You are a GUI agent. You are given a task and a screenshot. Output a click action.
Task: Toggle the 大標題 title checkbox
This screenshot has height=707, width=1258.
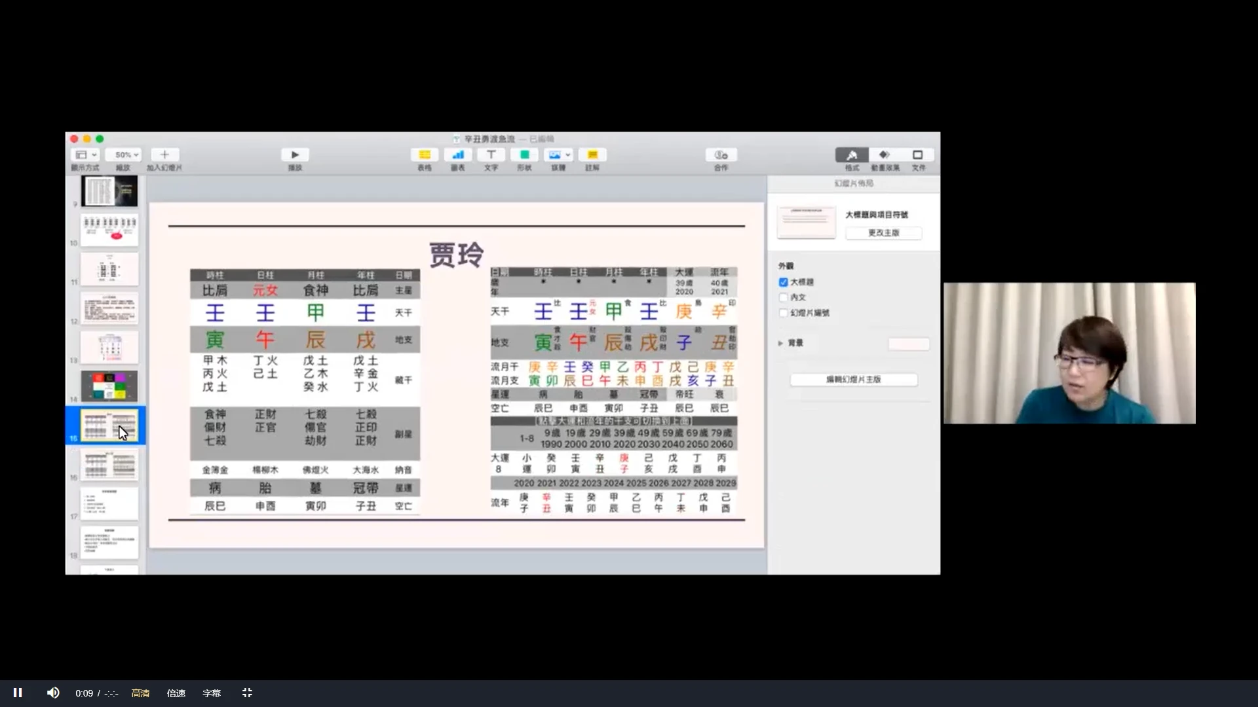784,282
